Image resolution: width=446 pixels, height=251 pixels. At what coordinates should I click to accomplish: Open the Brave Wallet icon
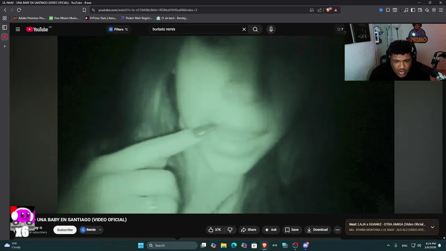point(420,10)
